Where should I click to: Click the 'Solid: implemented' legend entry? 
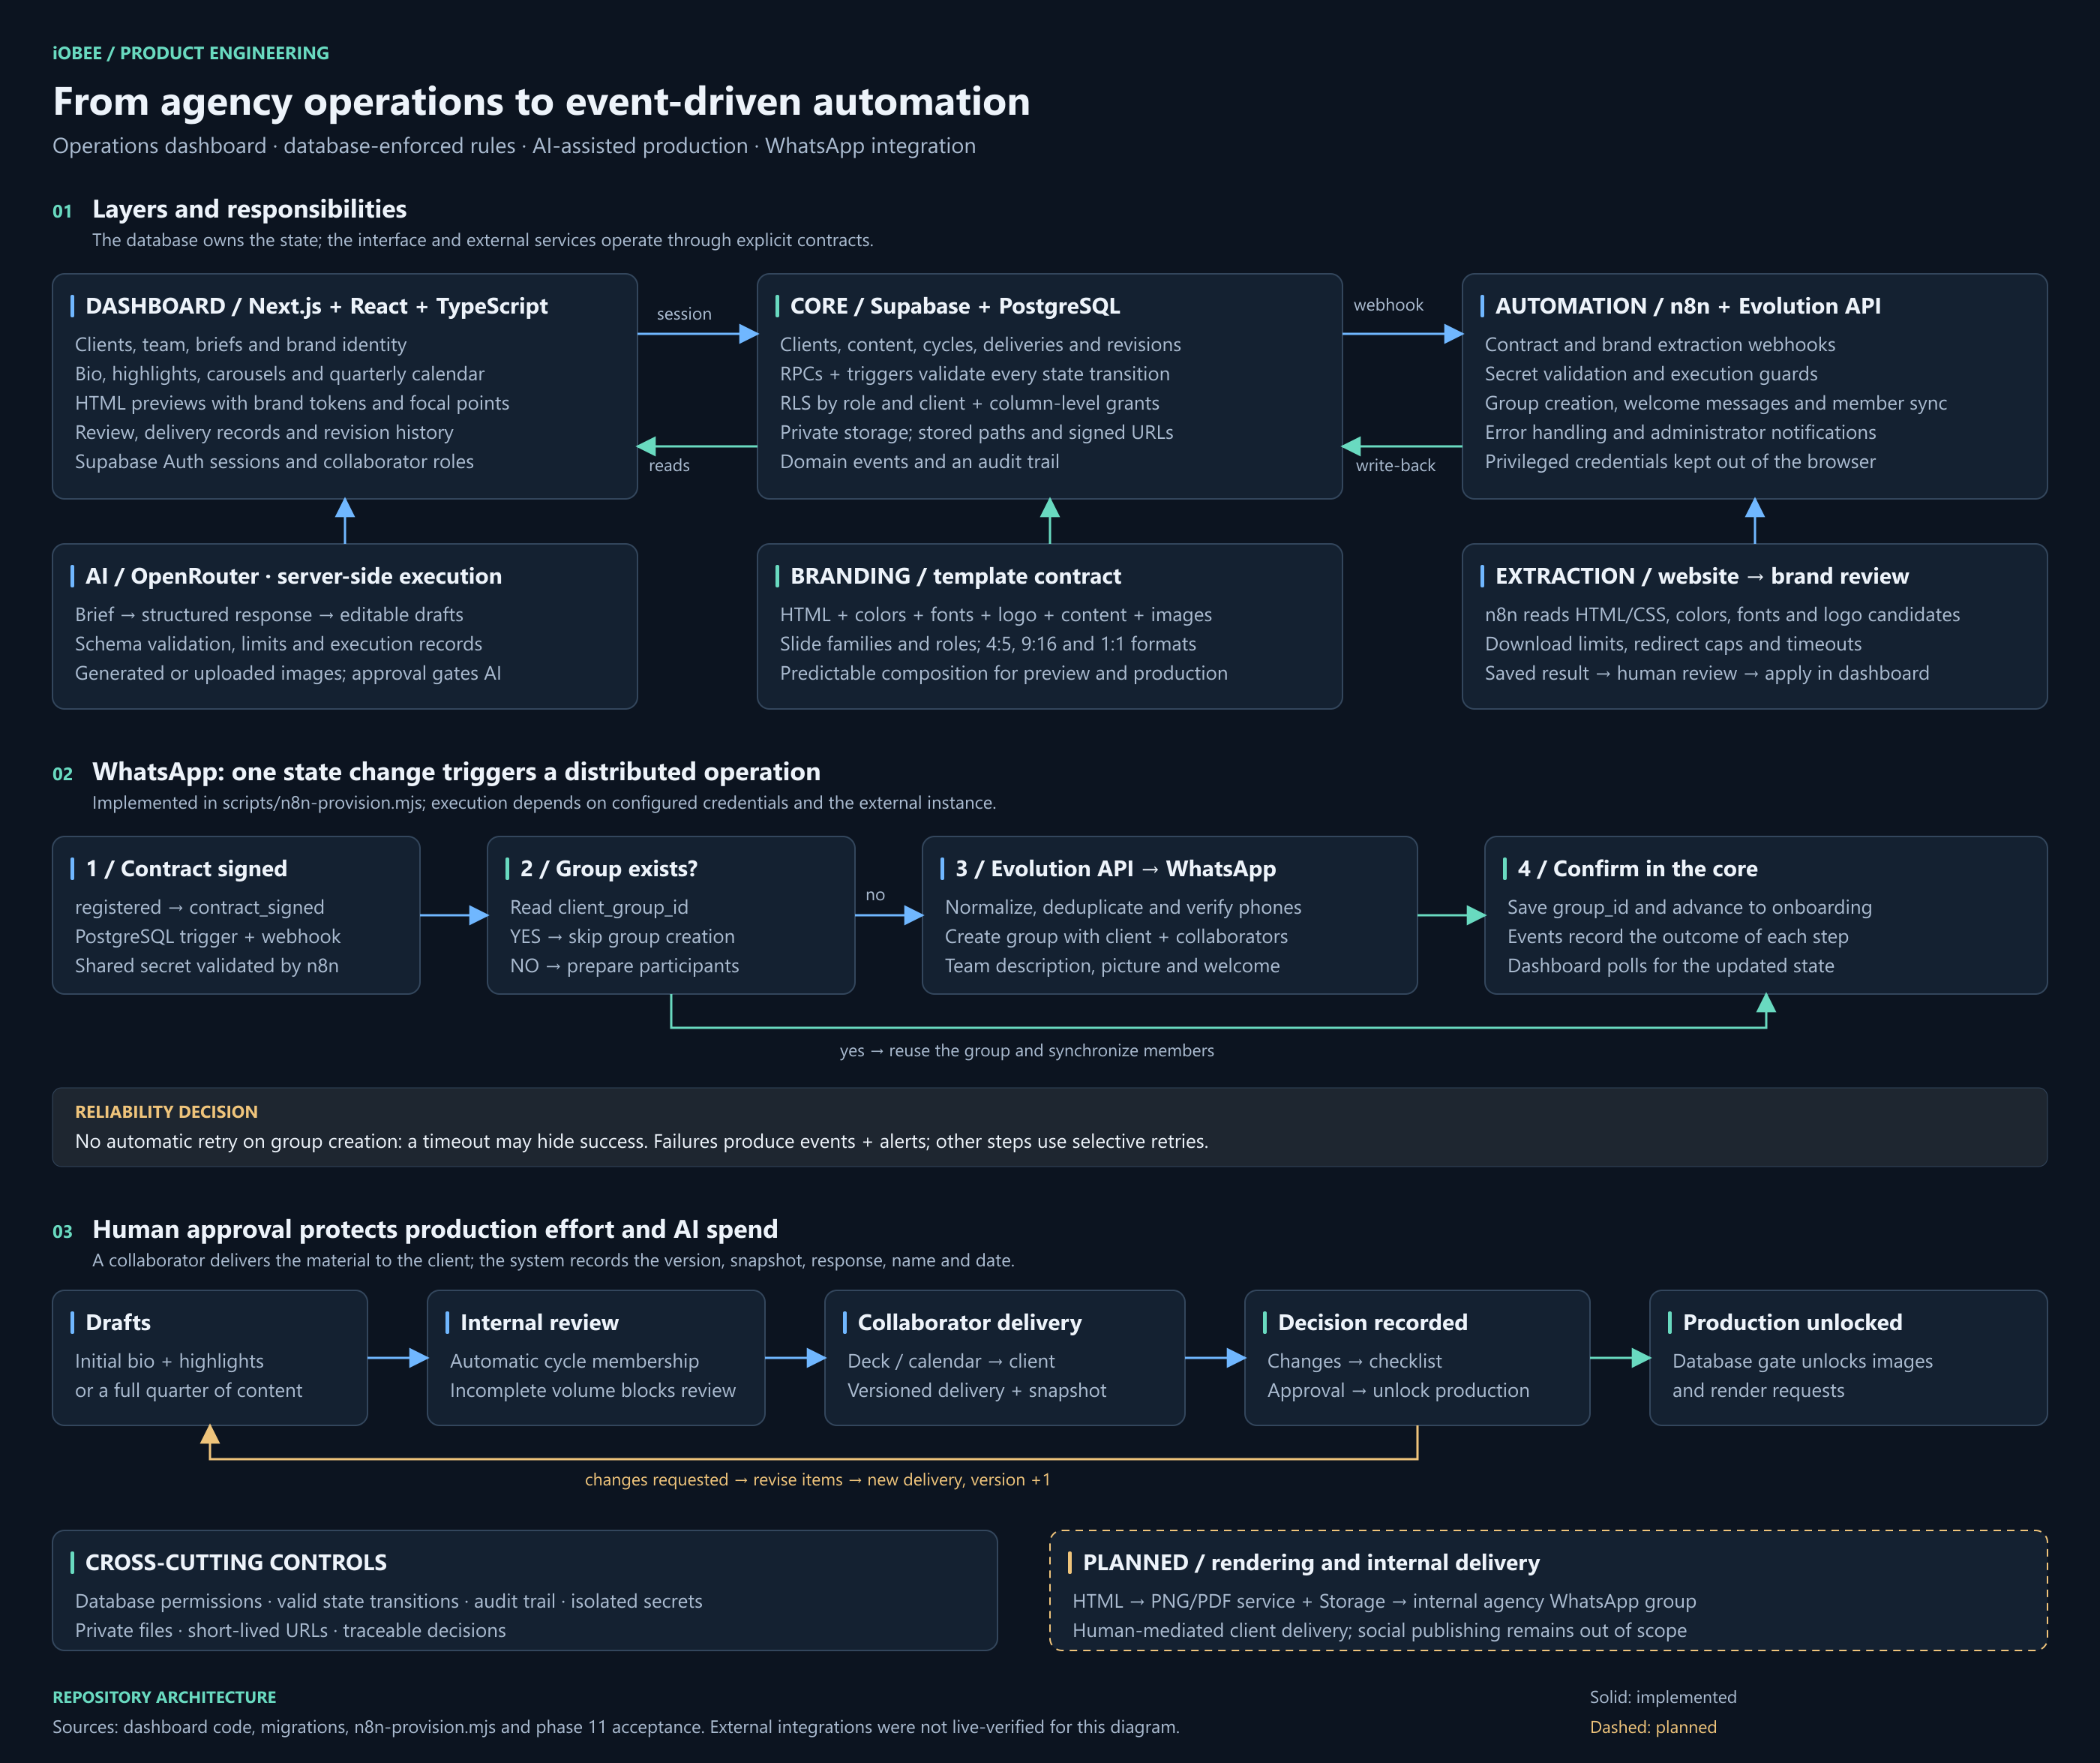coord(1662,1697)
